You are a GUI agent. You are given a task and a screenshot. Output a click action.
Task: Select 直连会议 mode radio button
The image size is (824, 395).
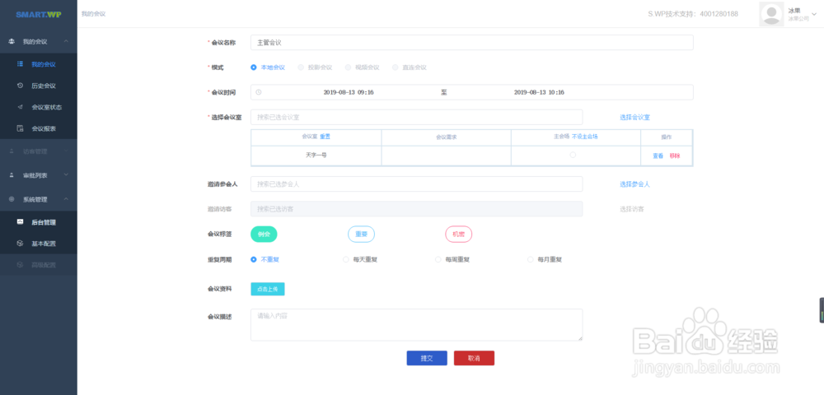coord(396,67)
